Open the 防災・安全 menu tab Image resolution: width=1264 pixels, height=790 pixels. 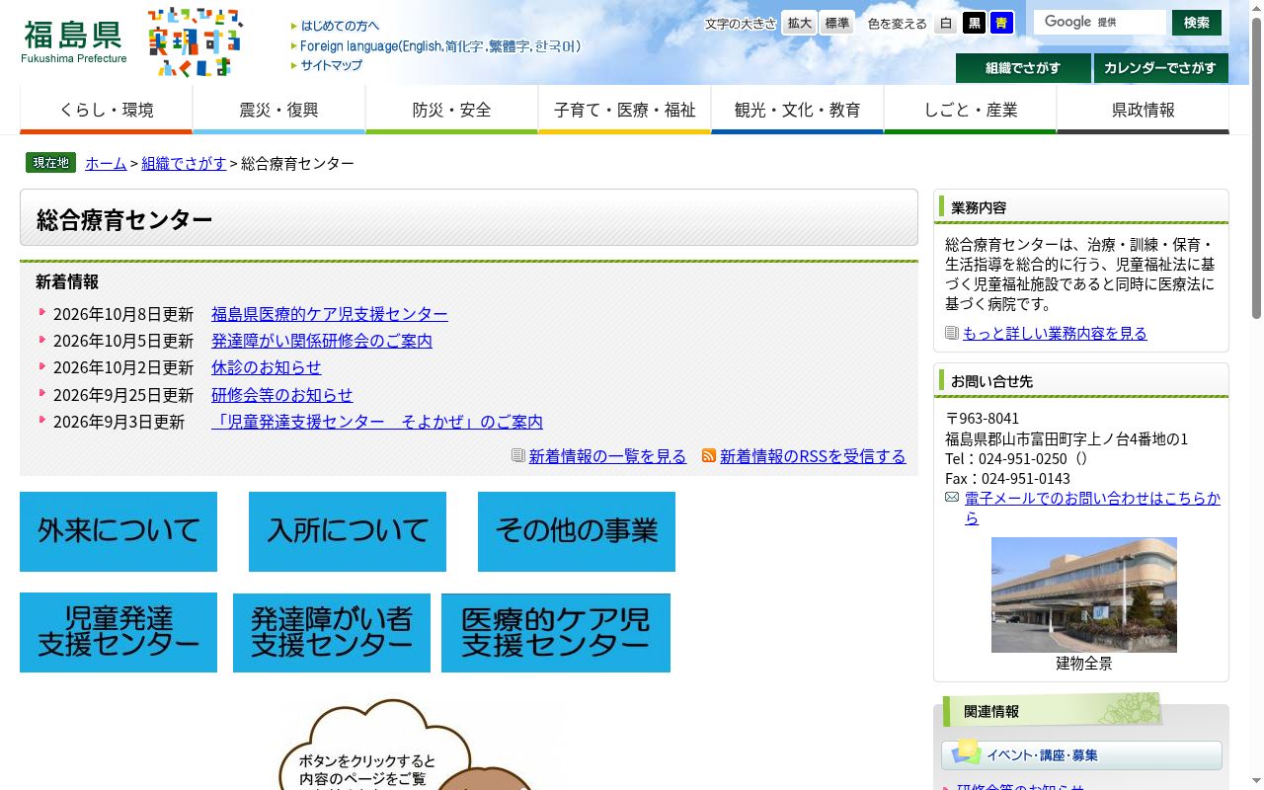451,110
